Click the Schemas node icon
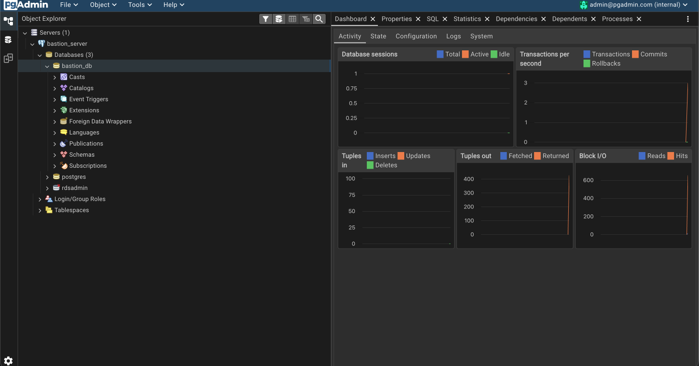The image size is (699, 366). click(x=64, y=154)
